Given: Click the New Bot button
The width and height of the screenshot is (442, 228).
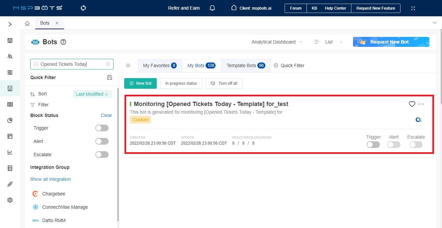Looking at the screenshot, I should tap(140, 83).
